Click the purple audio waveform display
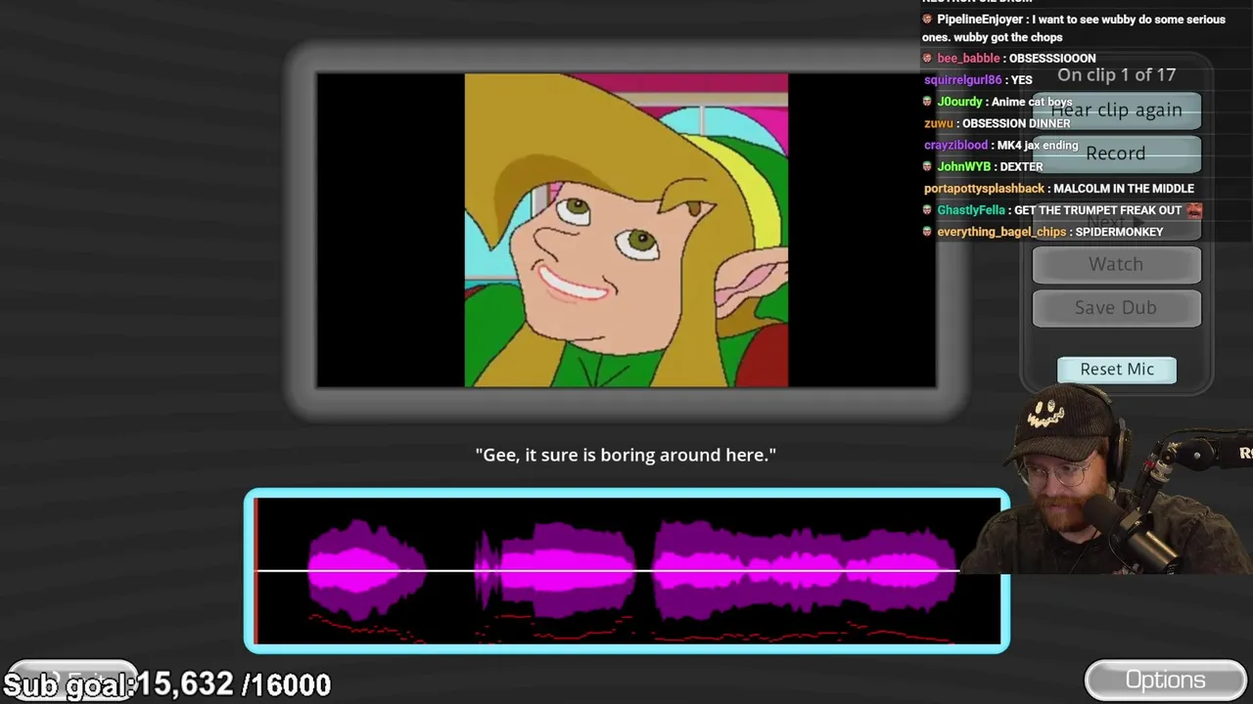This screenshot has height=704, width=1253. point(626,571)
